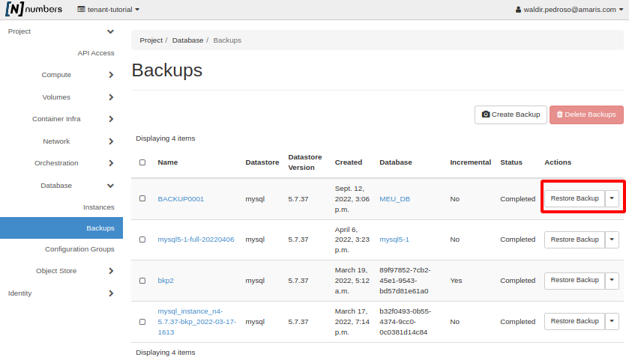
Task: Click 'Completed' status for BACKUP0001
Action: [x=517, y=199]
